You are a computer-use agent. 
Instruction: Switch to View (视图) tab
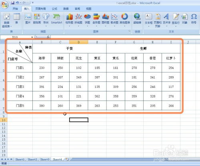pyautogui.click(x=89, y=9)
